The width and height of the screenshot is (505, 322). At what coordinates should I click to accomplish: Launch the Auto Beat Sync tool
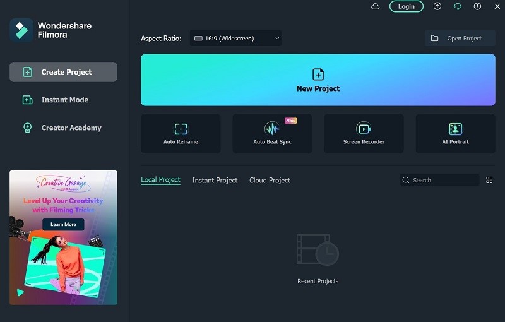[x=272, y=133]
